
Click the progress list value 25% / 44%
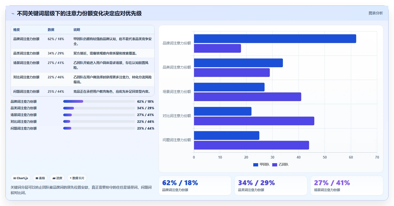coord(146,128)
